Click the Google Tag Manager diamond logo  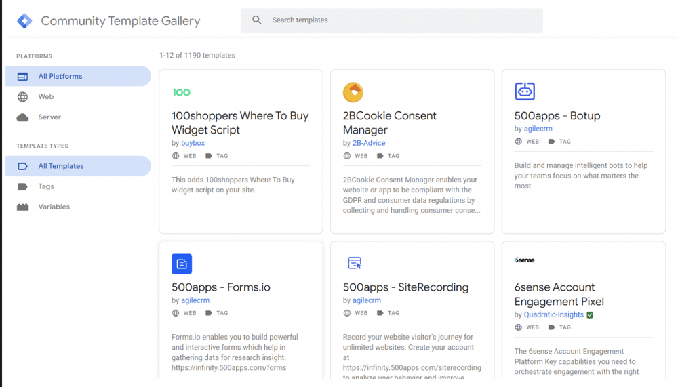pos(24,21)
